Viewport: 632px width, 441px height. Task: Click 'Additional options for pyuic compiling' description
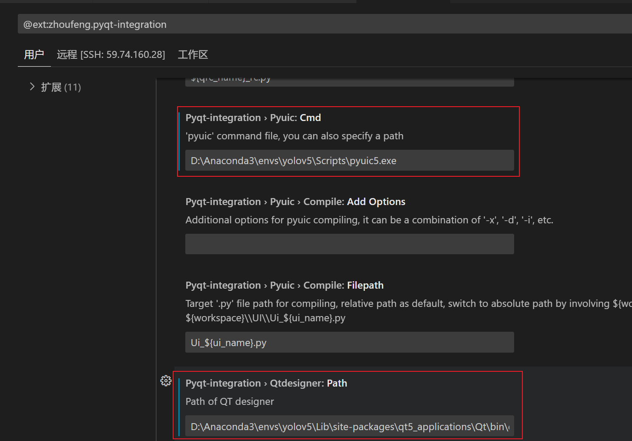[x=369, y=220]
